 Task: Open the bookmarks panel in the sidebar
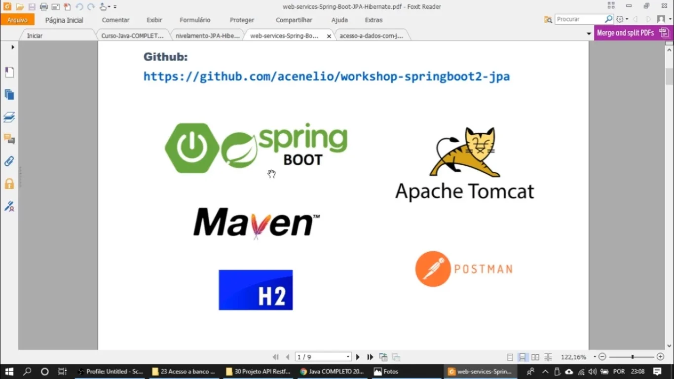pos(9,73)
